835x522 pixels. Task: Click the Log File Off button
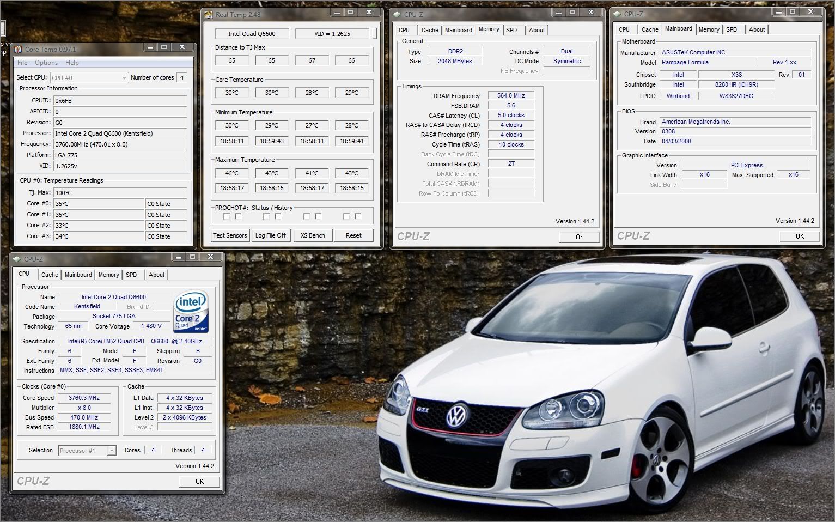click(x=271, y=235)
